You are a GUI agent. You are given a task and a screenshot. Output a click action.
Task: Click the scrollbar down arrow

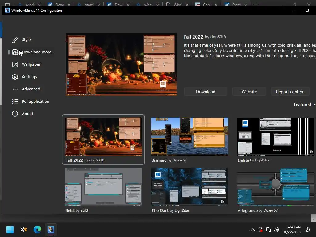pos(313,219)
